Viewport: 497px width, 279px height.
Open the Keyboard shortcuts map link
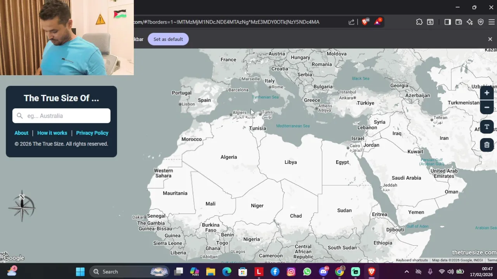click(412, 260)
